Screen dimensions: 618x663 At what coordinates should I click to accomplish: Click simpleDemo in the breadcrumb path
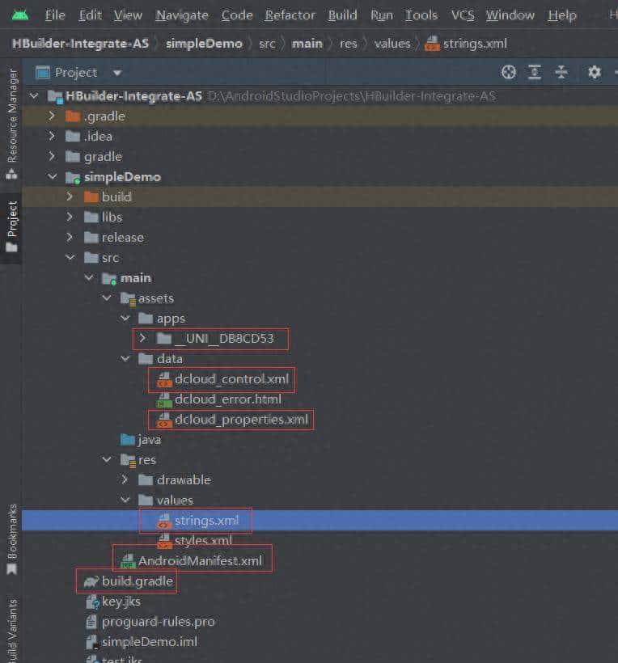click(x=203, y=44)
